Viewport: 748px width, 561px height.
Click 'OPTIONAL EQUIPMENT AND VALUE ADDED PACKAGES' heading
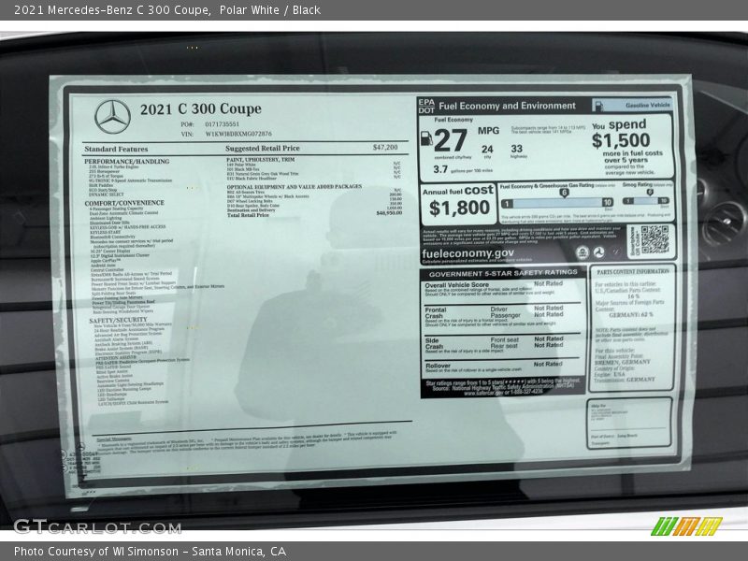(295, 186)
